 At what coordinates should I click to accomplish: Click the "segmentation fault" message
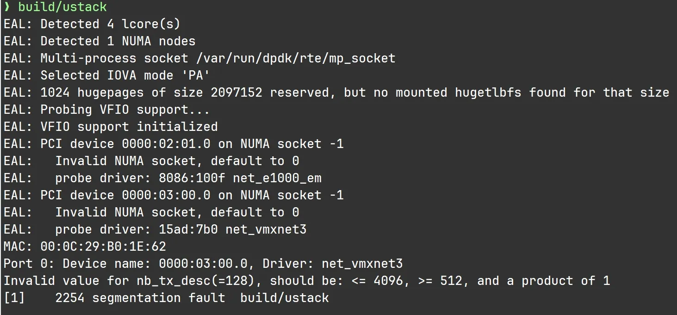tap(158, 298)
